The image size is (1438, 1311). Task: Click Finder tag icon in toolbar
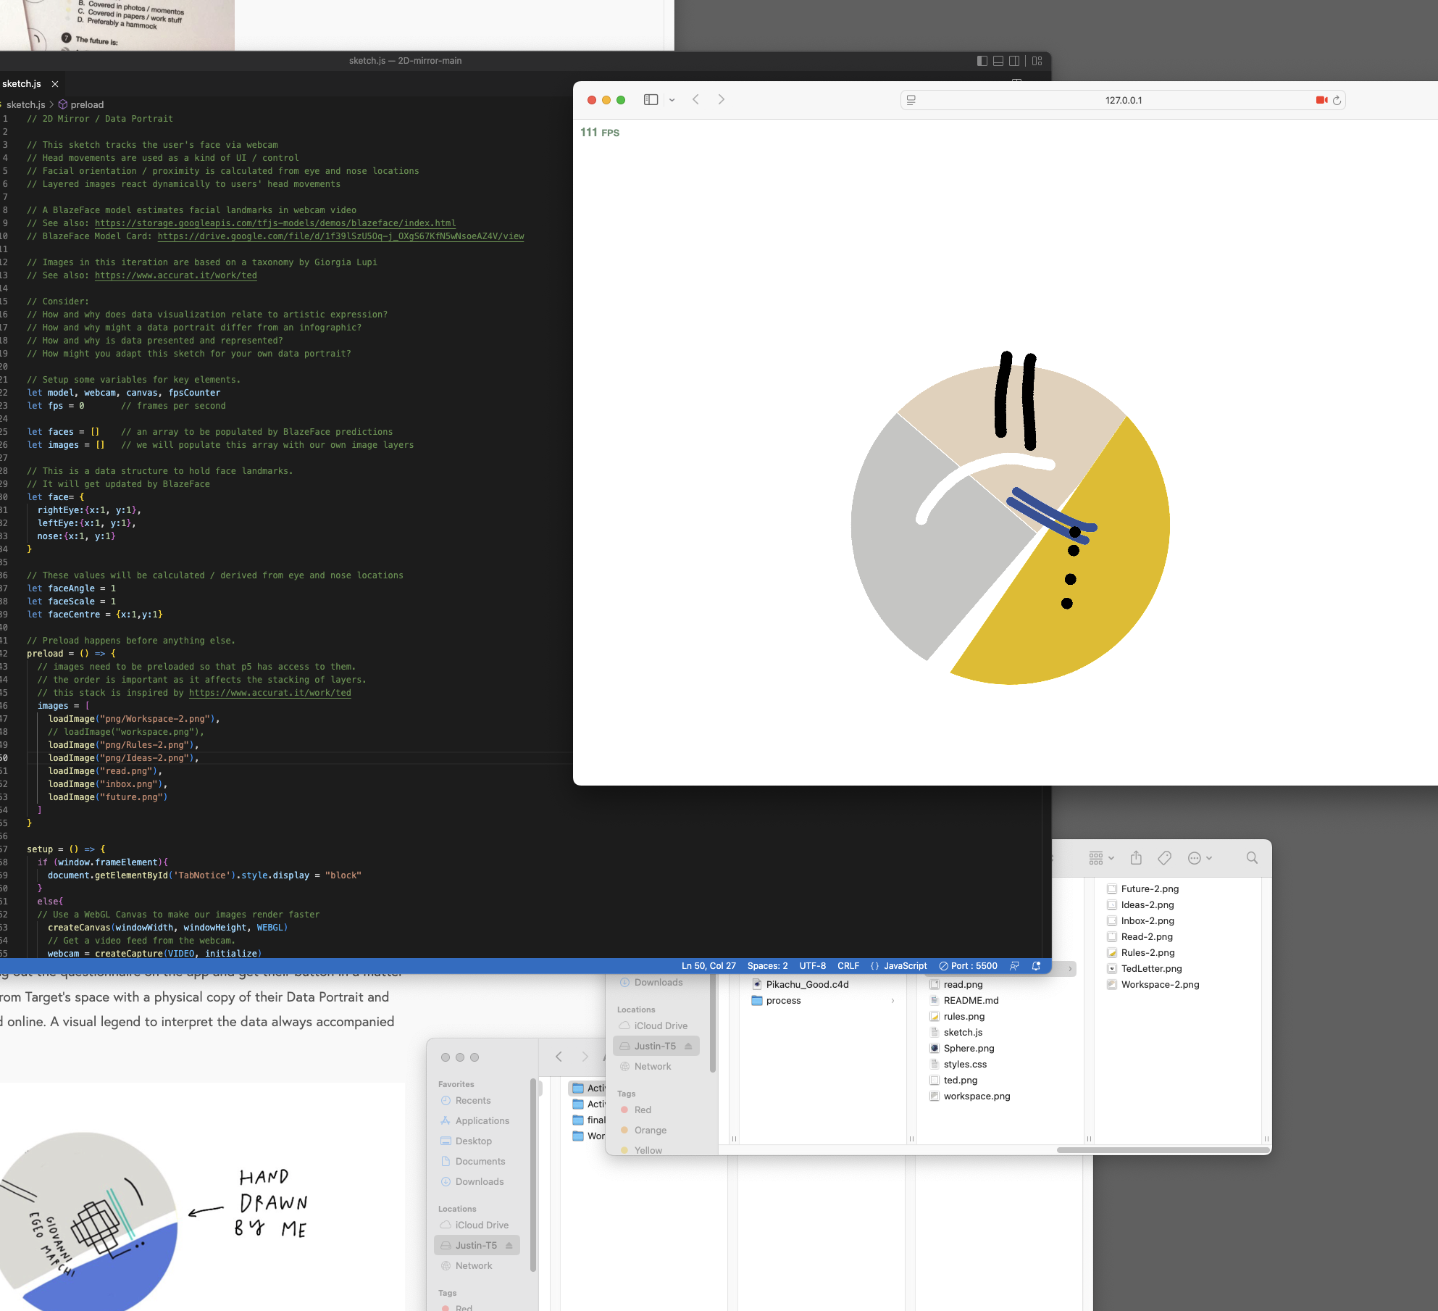1164,858
